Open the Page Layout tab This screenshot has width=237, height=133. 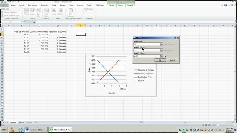click(32, 5)
